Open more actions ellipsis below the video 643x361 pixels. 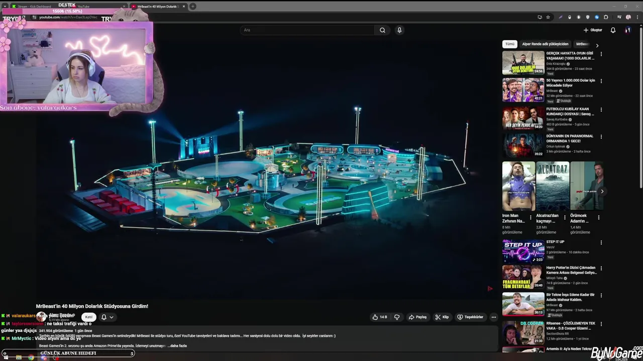[x=493, y=317]
